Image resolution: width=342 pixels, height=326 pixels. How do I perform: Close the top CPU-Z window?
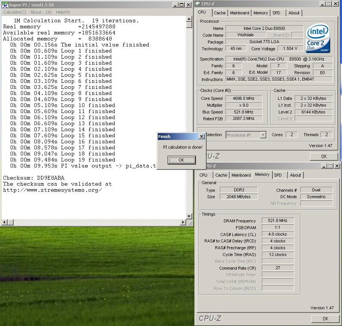[336, 4]
